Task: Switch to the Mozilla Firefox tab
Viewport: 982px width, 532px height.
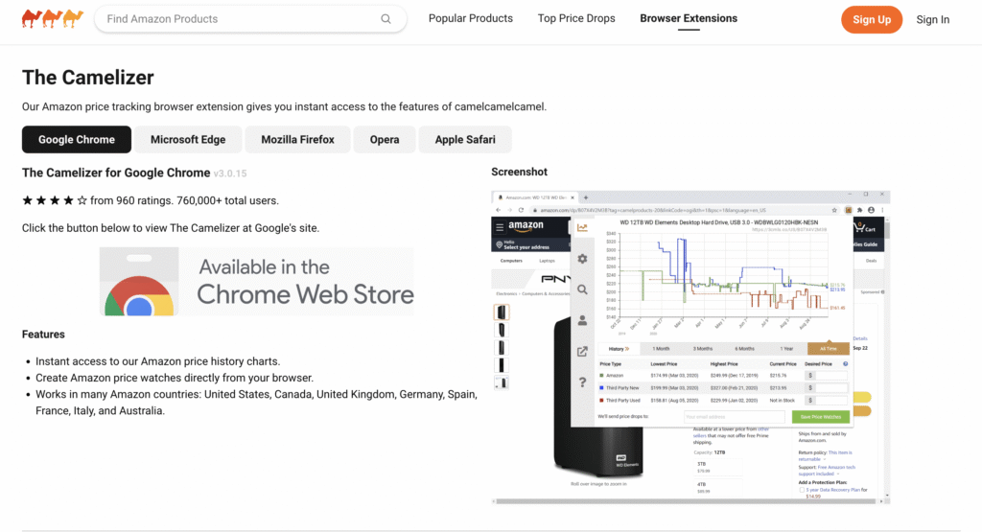Action: pyautogui.click(x=297, y=140)
